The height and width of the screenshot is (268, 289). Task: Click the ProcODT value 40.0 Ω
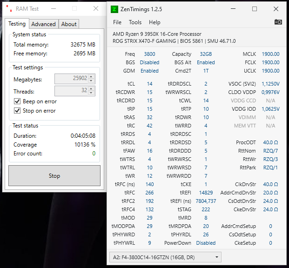coord(270,142)
